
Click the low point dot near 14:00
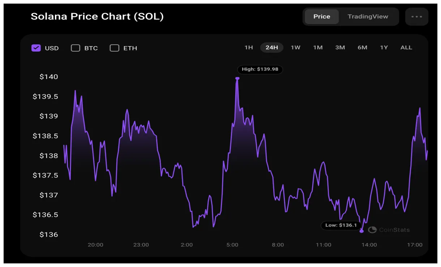pyautogui.click(x=361, y=231)
